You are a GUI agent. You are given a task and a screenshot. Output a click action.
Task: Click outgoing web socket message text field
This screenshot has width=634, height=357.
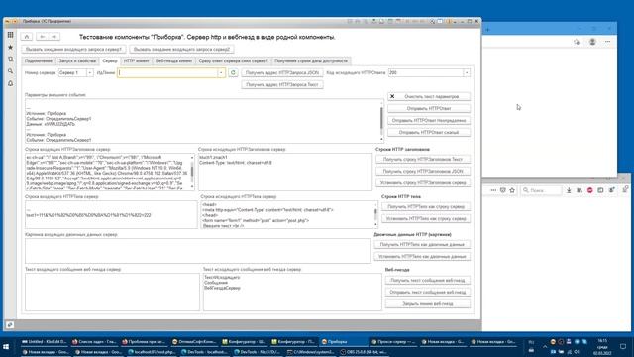point(292,292)
